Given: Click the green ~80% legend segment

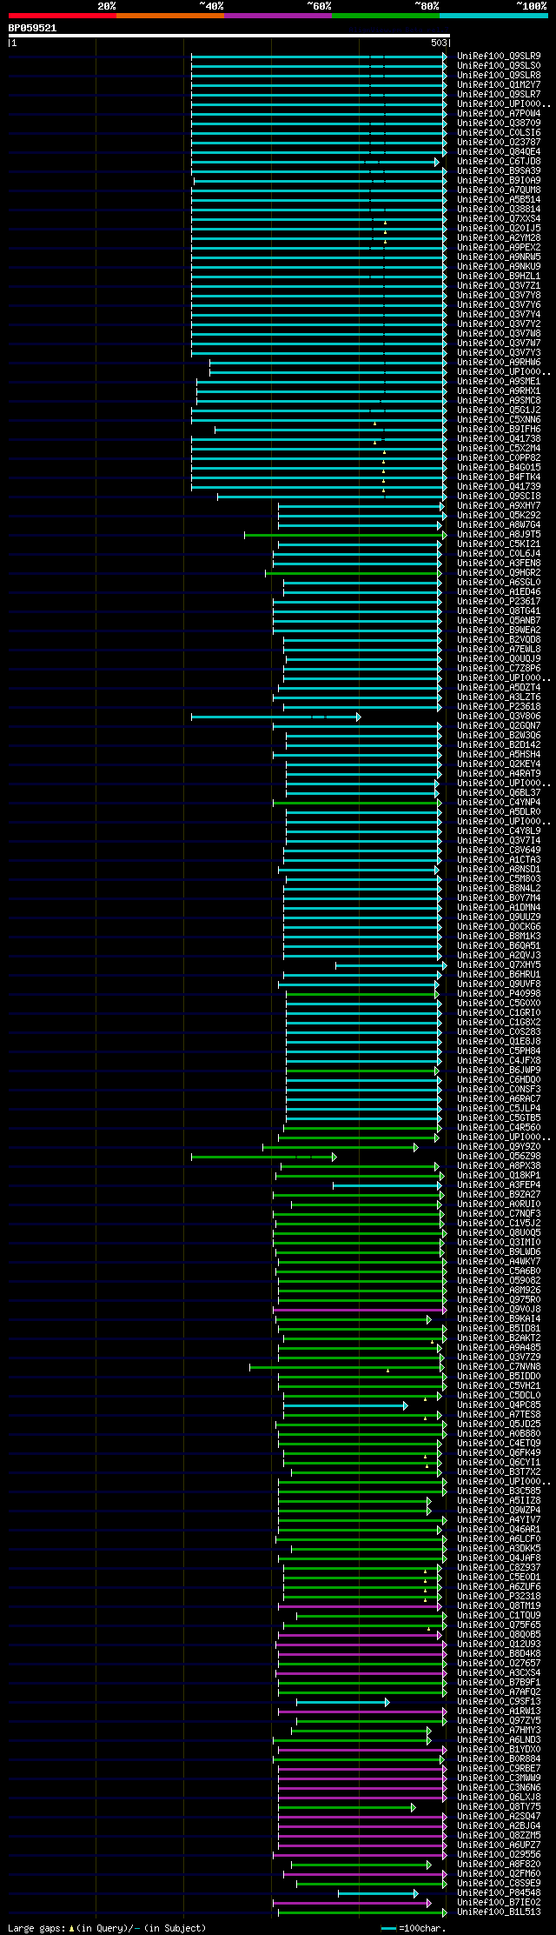Looking at the screenshot, I should (x=385, y=16).
